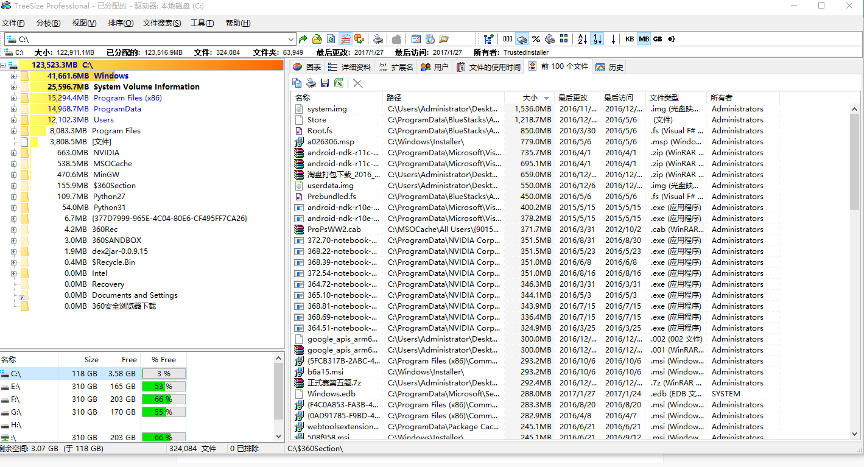The height and width of the screenshot is (467, 864).
Task: Click the CD drive size icon
Action: 550,39
